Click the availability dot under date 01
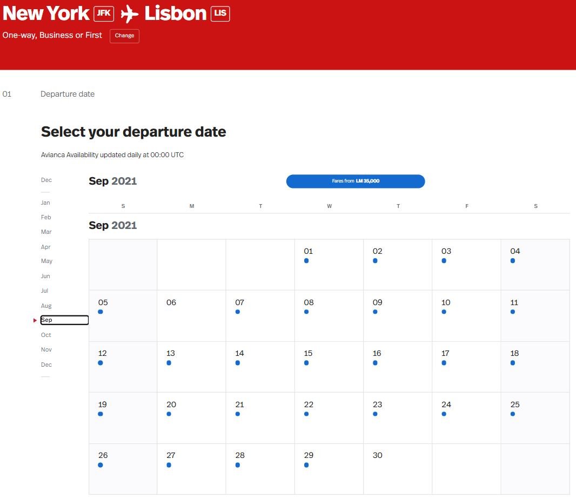This screenshot has height=499, width=576. [306, 261]
